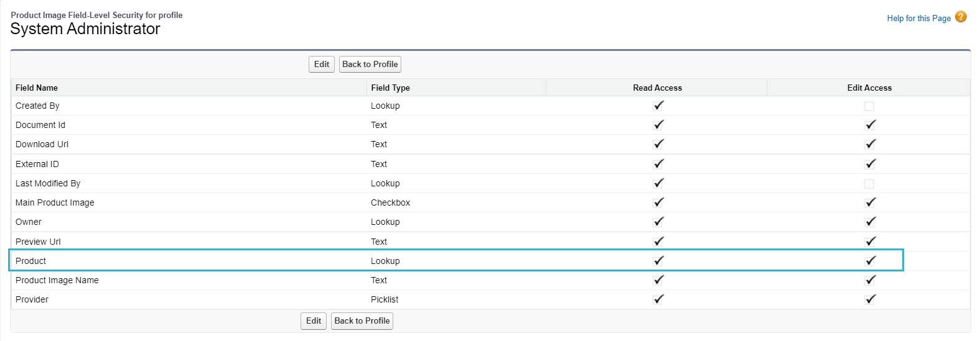Select the Product Image Name field row
The image size is (980, 341).
pyautogui.click(x=57, y=280)
